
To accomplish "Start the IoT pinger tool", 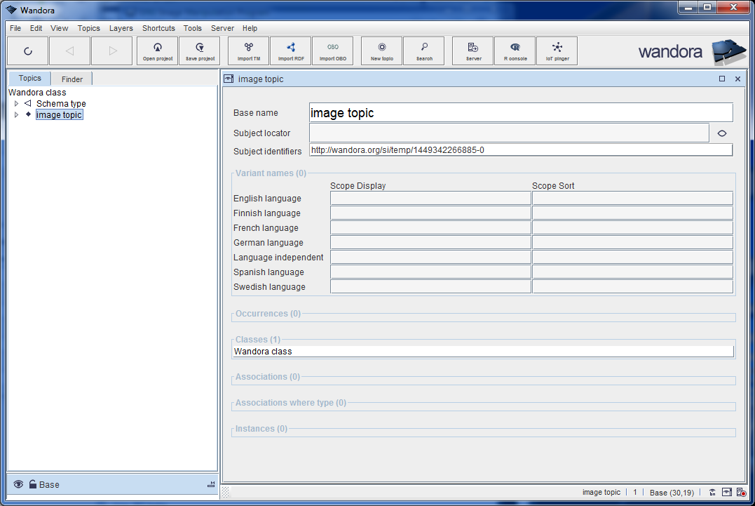I will click(x=557, y=51).
